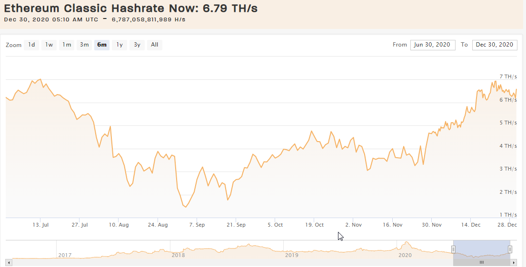The height and width of the screenshot is (267, 526).
Task: Click the 16. Nov axis label
Action: (393, 225)
